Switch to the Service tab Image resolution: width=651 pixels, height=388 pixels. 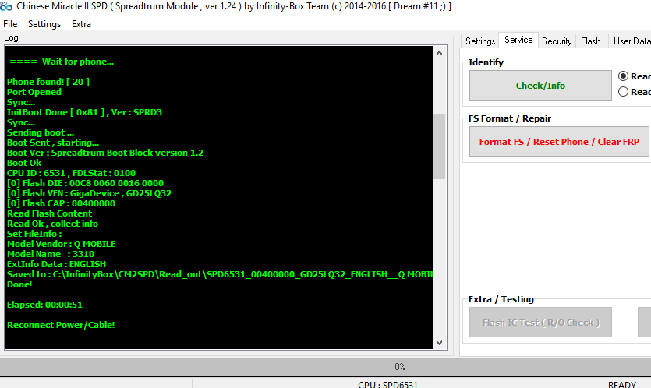[x=518, y=40]
